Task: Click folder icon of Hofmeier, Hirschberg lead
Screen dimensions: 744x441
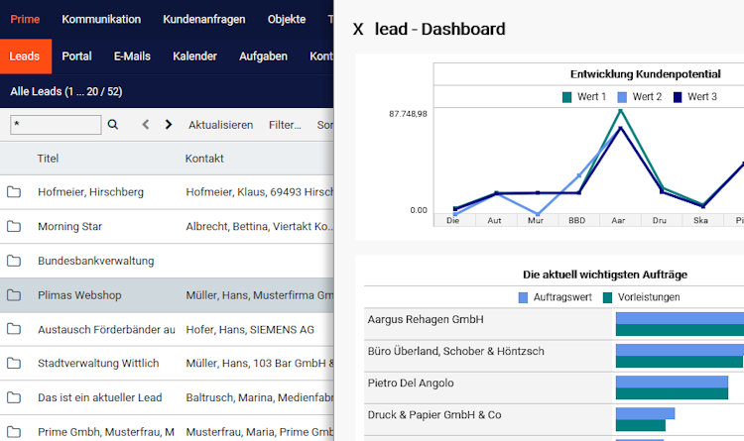Action: 14,192
